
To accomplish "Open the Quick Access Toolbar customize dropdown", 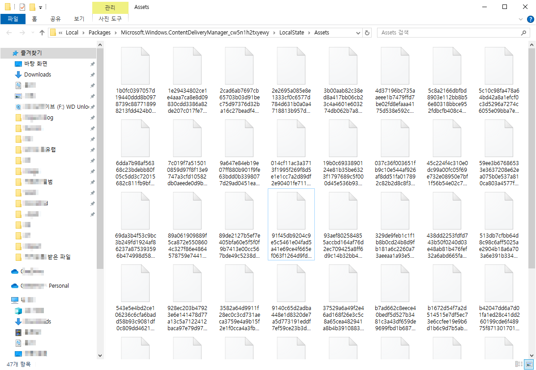I will (x=40, y=7).
